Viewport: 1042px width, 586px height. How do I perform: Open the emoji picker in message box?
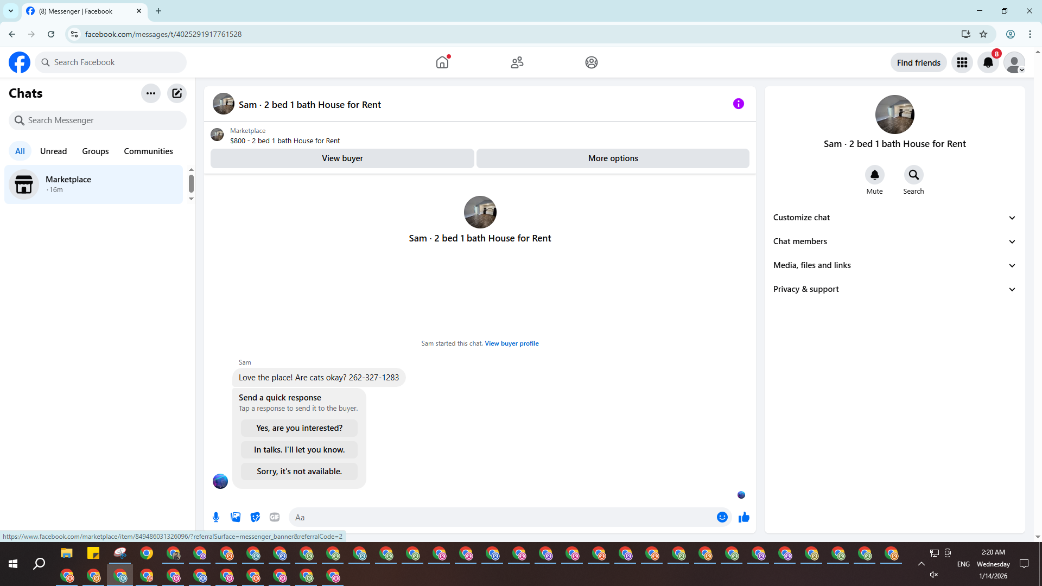pos(722,517)
